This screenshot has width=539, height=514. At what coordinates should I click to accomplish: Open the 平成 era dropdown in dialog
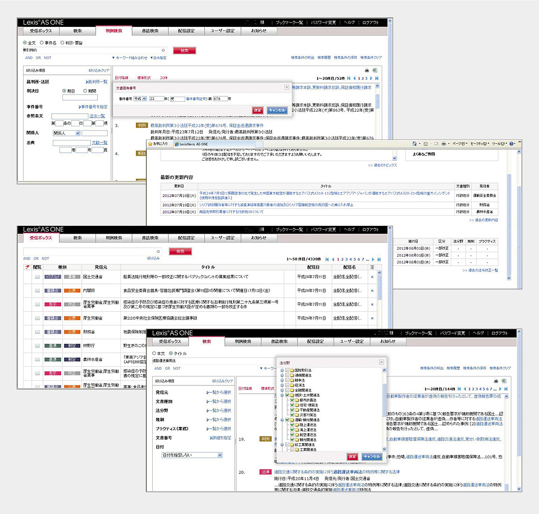pos(140,99)
